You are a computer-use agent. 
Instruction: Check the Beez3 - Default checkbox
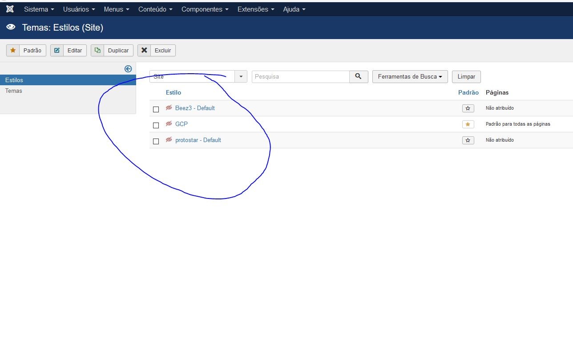[156, 109]
